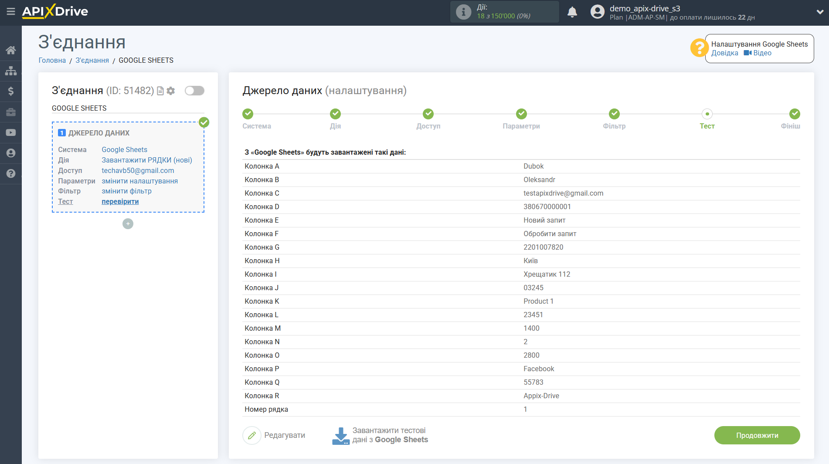Screen dimensions: 829x464
Task: Click the Редагувати label
Action: [x=285, y=435]
